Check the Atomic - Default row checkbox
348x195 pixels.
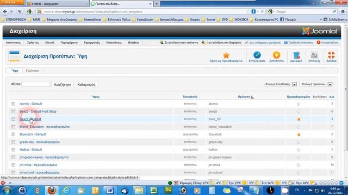pyautogui.click(x=14, y=103)
